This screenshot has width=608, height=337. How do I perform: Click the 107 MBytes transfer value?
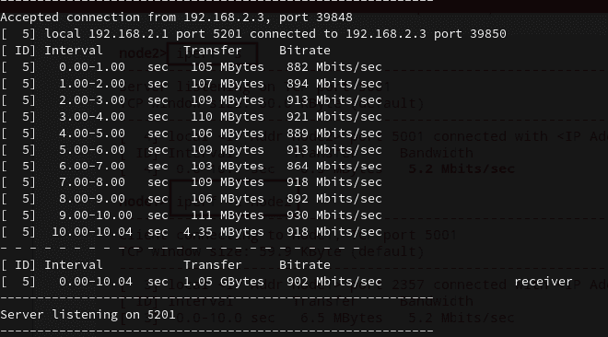pos(228,84)
